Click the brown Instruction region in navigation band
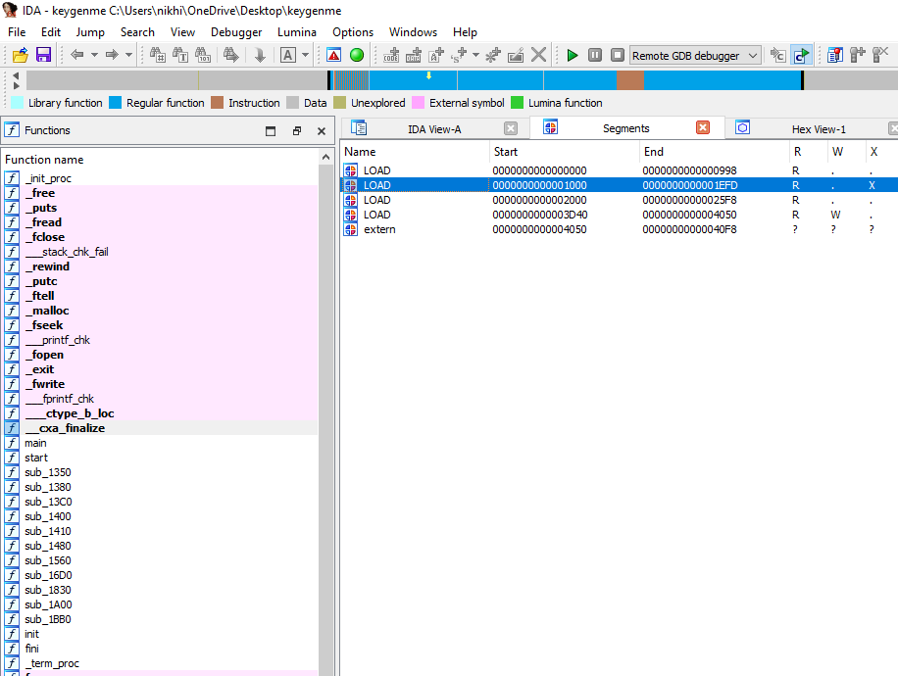The width and height of the screenshot is (898, 676). (630, 80)
